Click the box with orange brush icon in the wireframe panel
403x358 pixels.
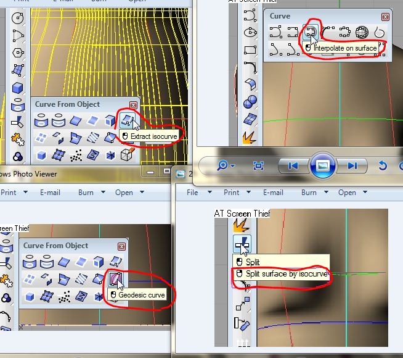point(128,155)
